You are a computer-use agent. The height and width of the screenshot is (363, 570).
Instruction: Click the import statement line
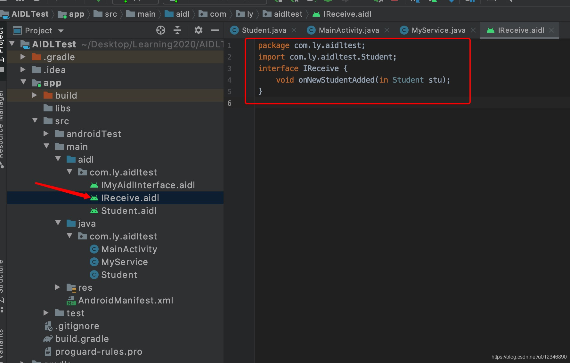pyautogui.click(x=327, y=57)
